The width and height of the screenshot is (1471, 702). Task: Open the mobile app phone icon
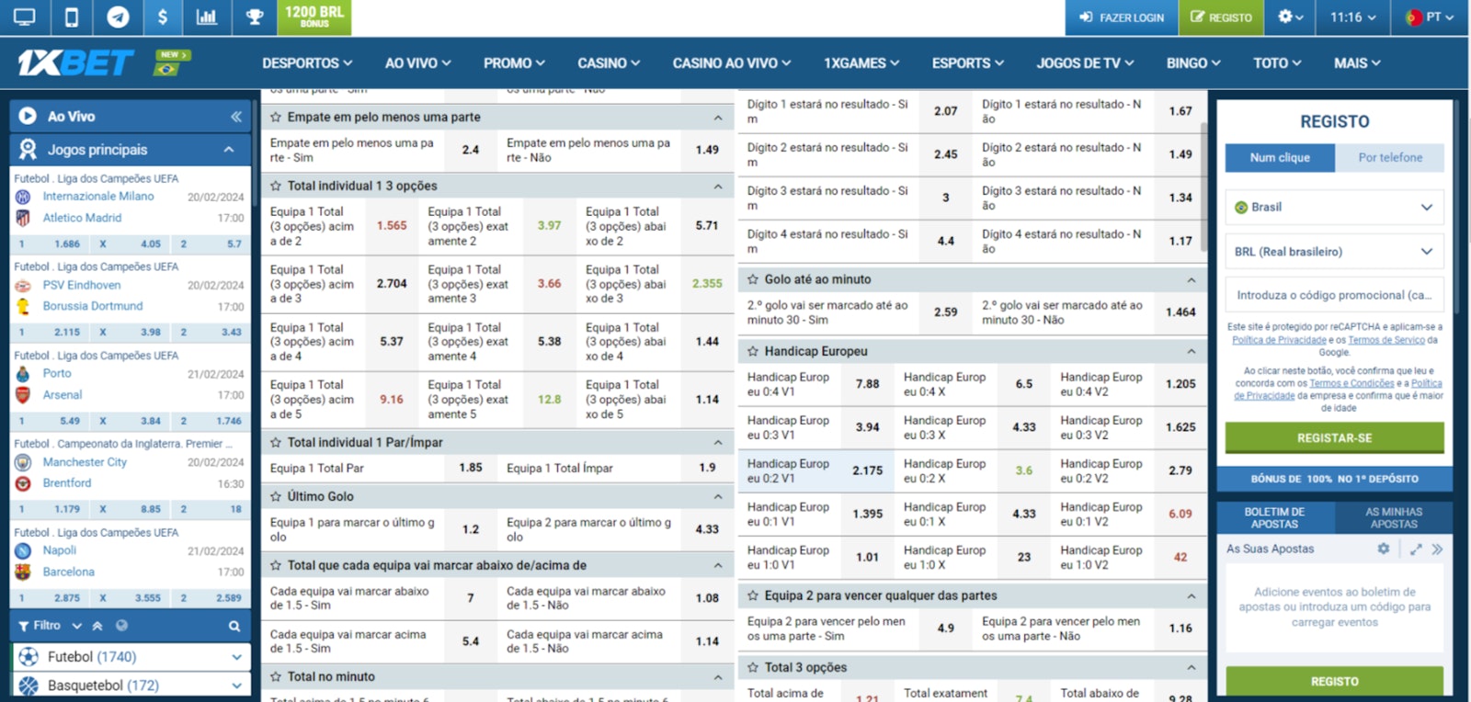tap(71, 17)
